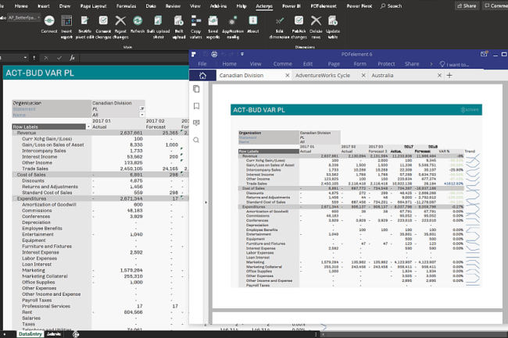Viewport: 508px width, 338px height.
Task: Open the search panel in PDFelement sidebar
Action: click(x=196, y=140)
